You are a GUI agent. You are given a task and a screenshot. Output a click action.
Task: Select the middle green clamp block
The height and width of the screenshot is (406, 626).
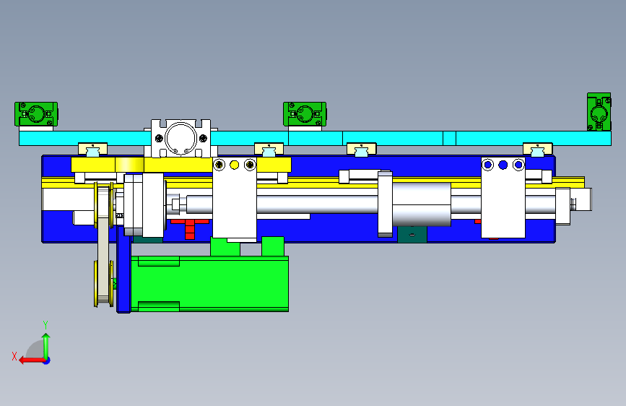pos(305,114)
